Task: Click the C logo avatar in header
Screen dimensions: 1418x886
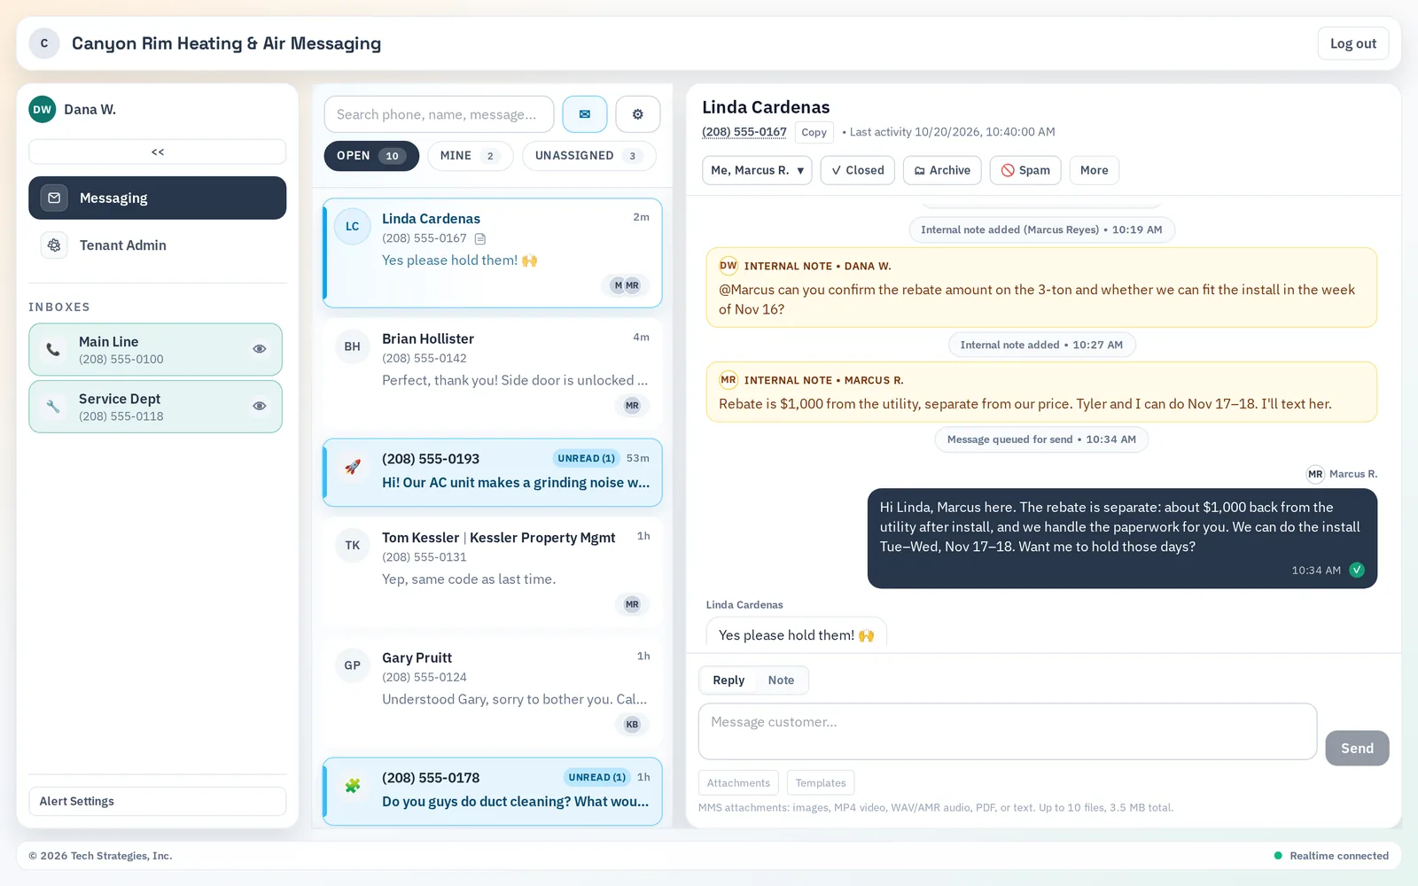Action: pyautogui.click(x=44, y=43)
